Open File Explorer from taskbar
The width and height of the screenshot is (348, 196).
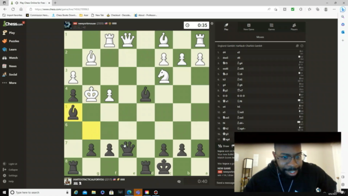[94, 192]
